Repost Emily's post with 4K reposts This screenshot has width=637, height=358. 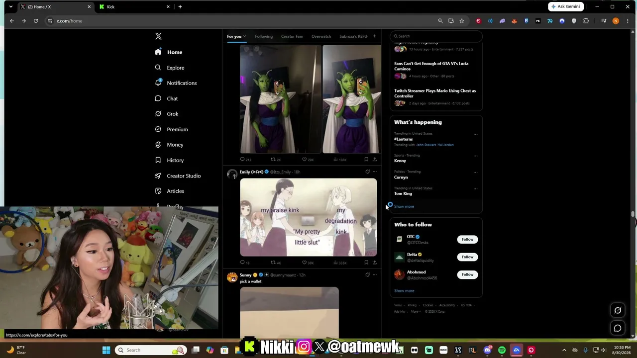tap(276, 263)
